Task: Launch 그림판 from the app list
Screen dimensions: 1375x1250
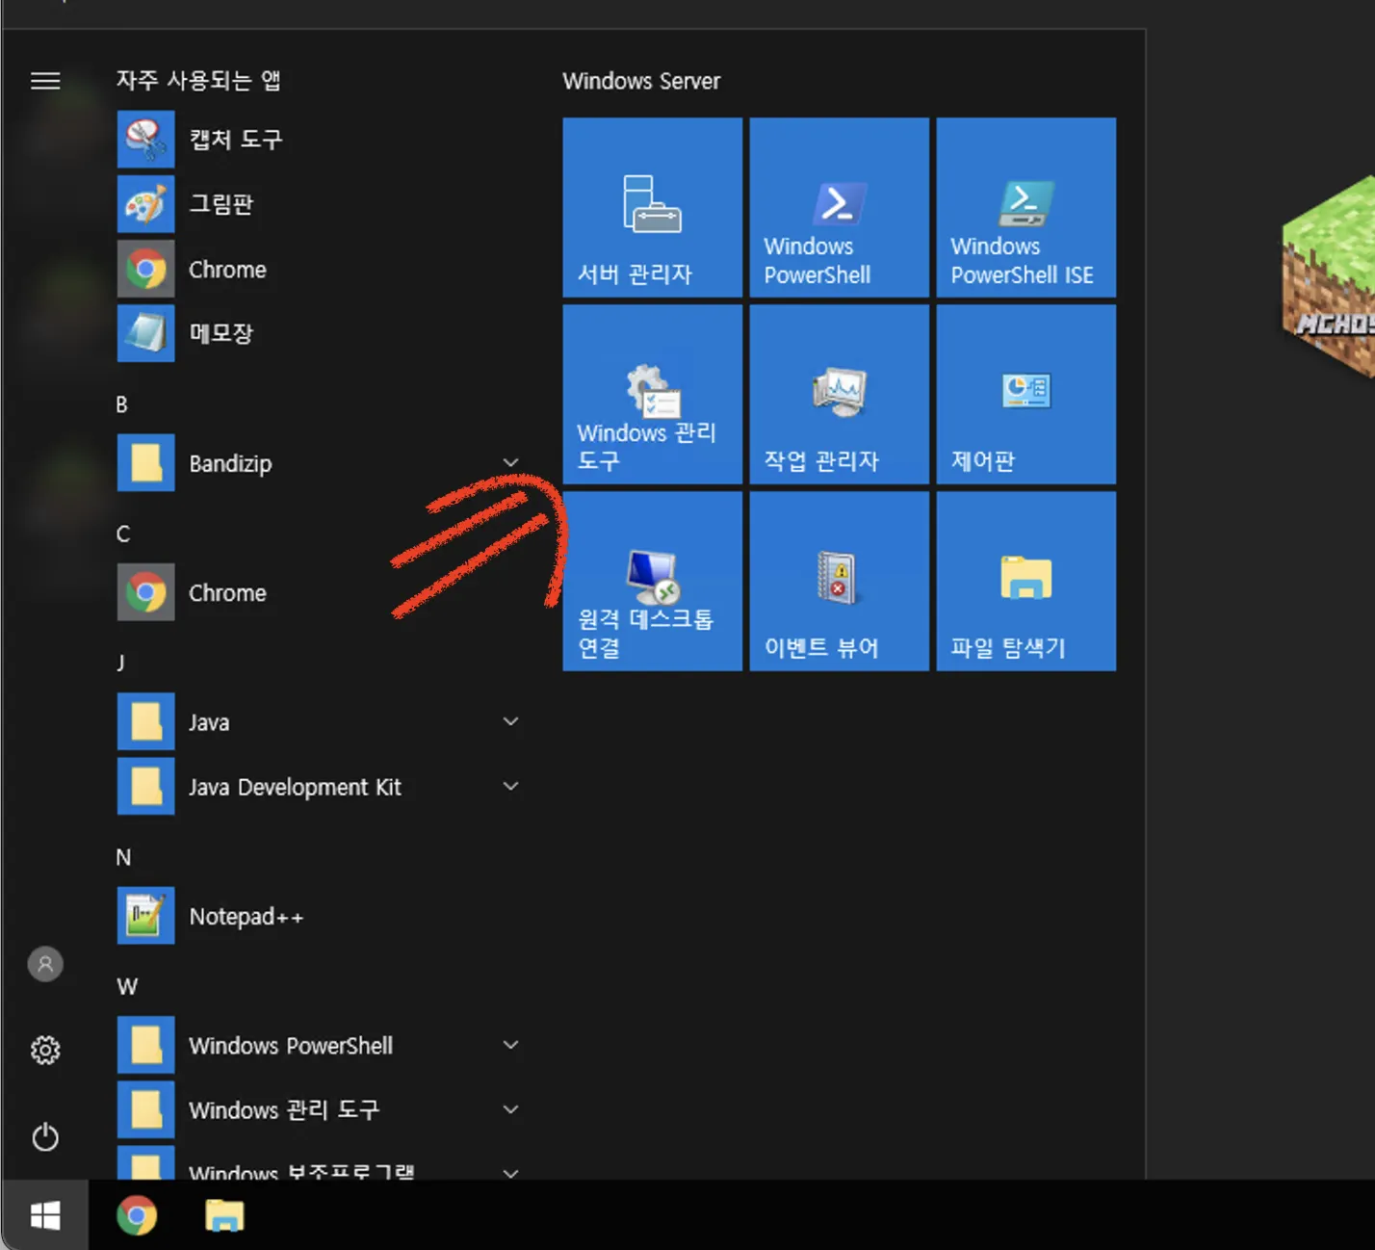Action: pos(318,204)
